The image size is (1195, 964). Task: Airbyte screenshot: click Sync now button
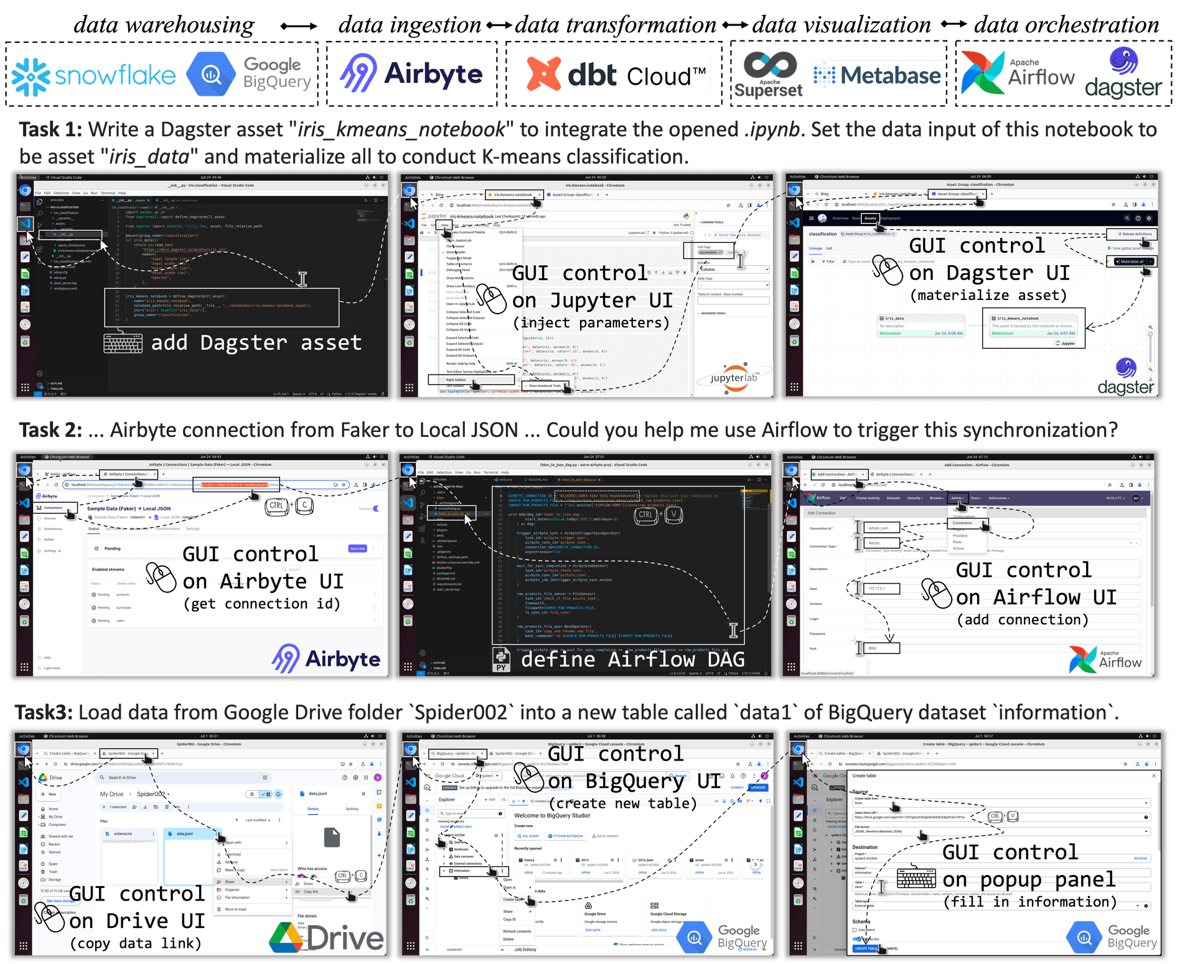click(x=358, y=548)
